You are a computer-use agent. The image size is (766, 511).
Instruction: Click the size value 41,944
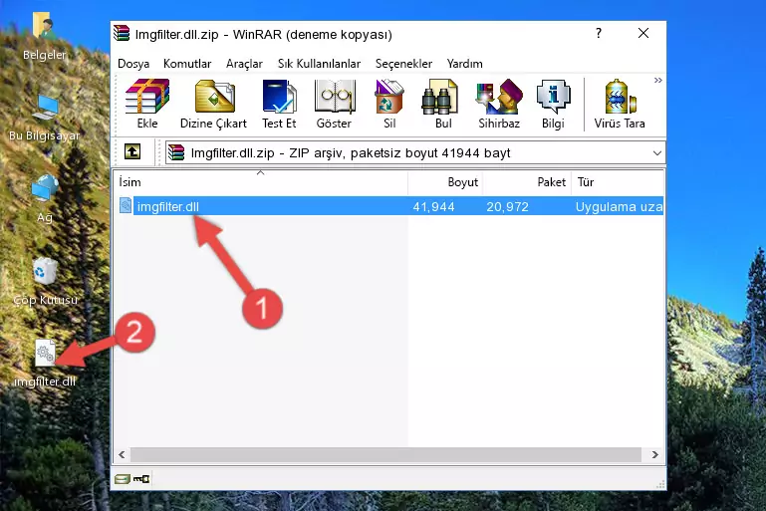(x=433, y=206)
